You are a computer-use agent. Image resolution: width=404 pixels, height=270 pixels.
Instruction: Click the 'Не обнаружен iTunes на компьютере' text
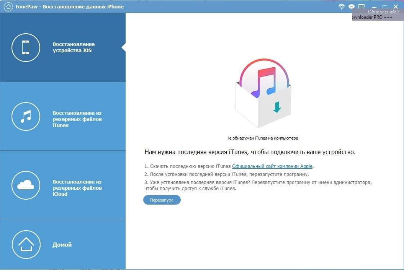262,138
